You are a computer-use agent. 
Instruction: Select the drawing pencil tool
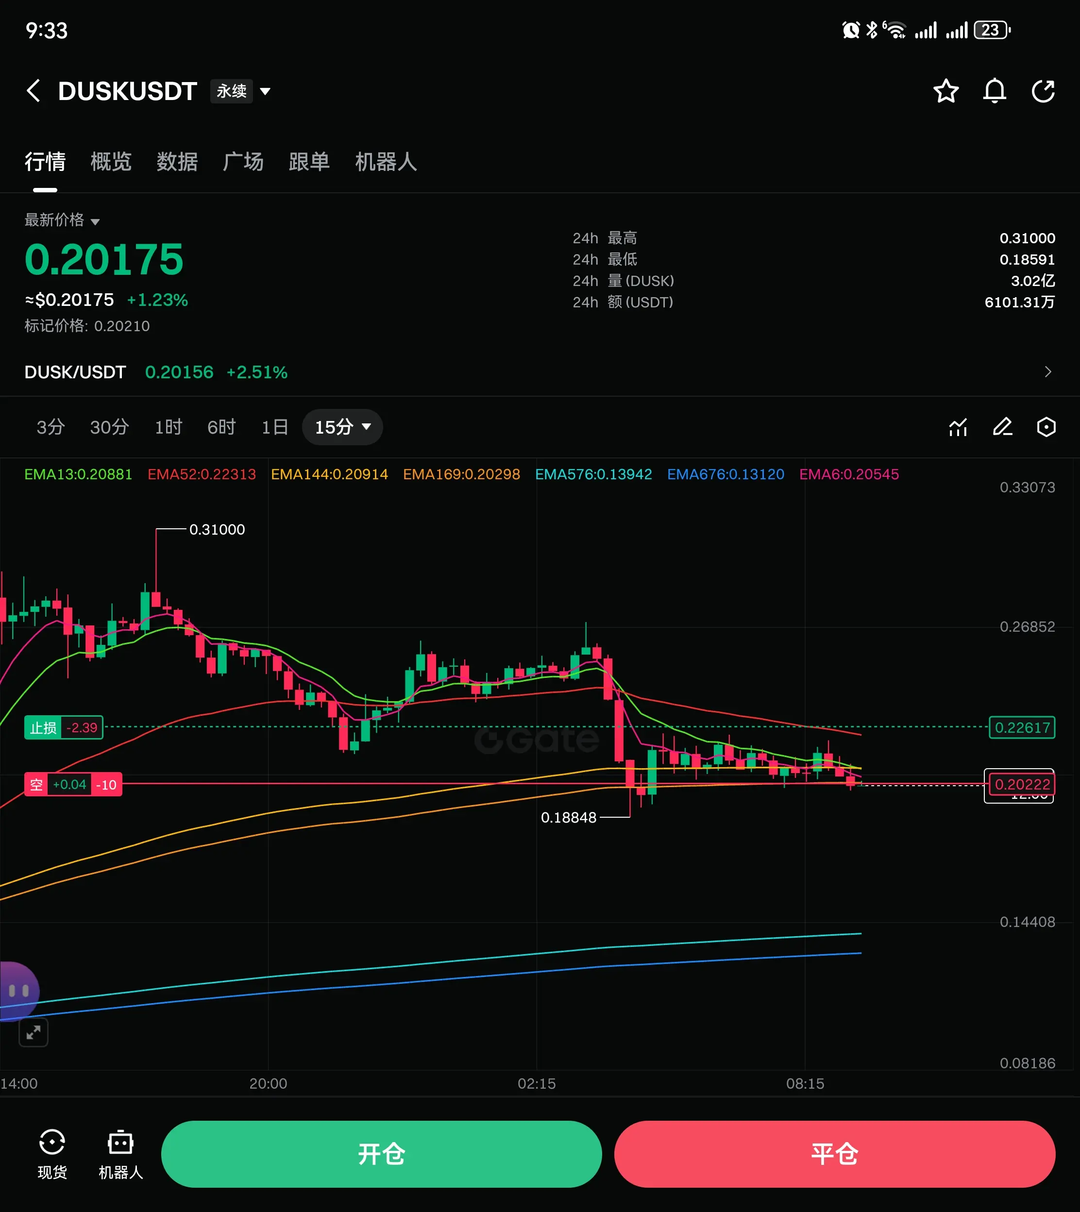1002,427
